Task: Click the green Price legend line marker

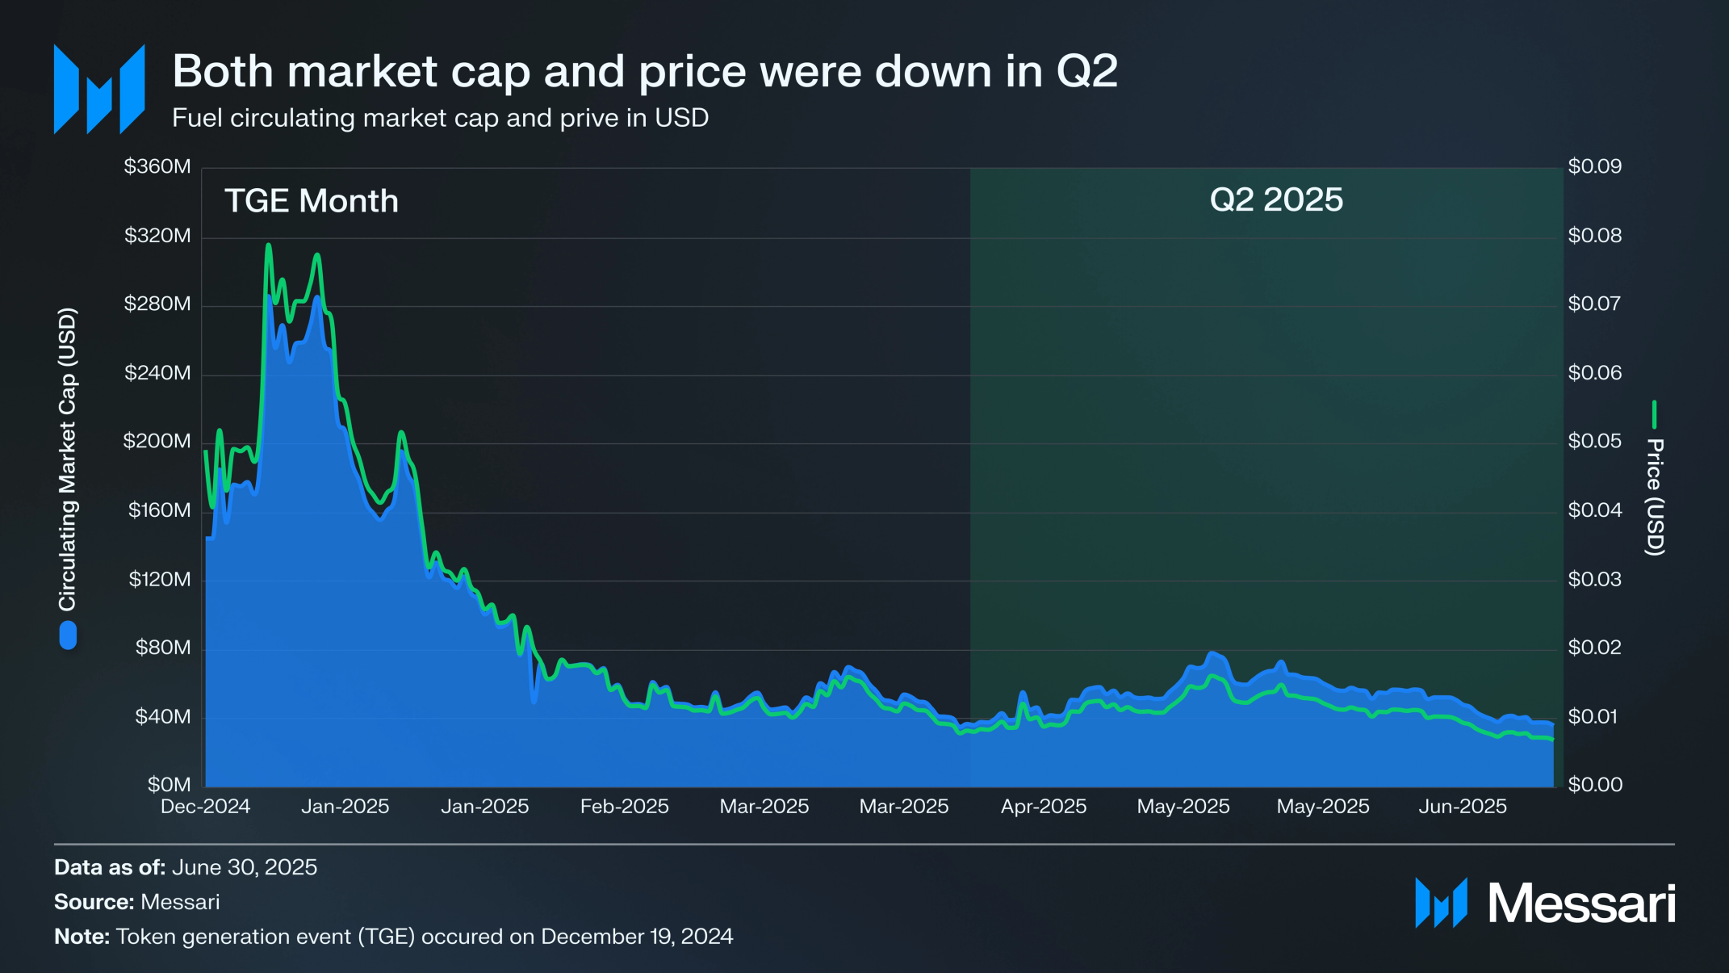Action: coord(1654,414)
